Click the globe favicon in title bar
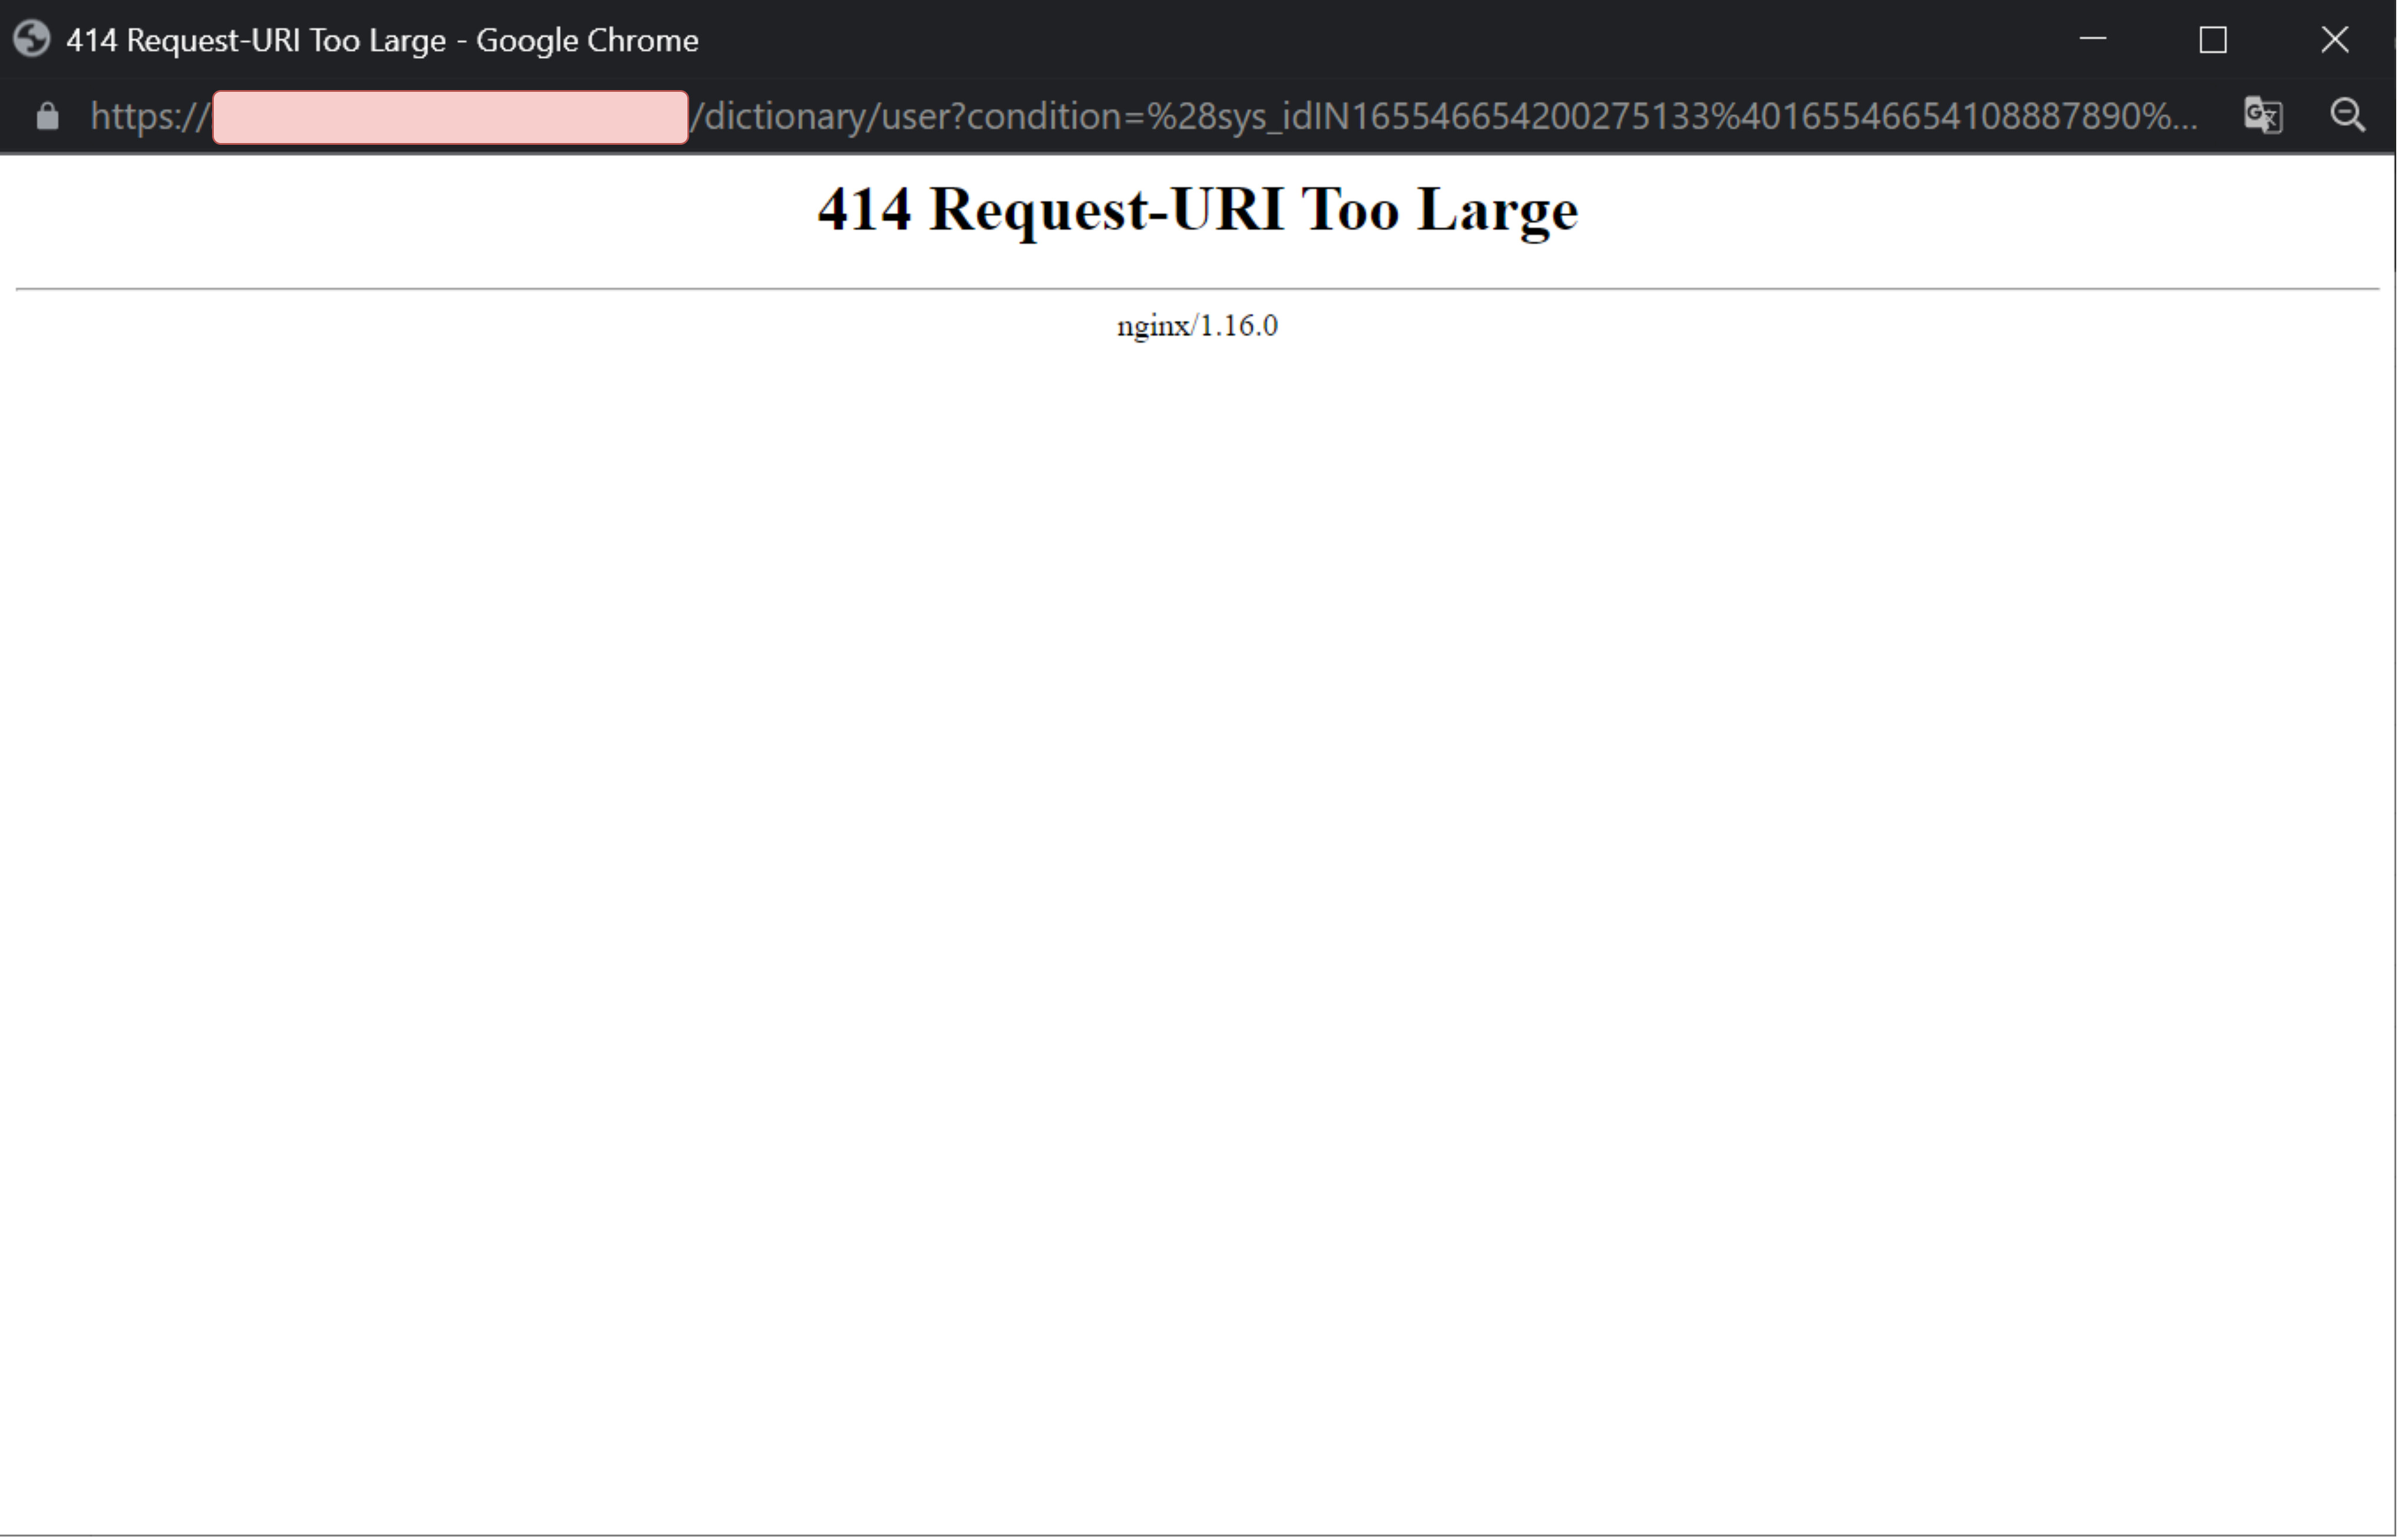Image resolution: width=2398 pixels, height=1540 pixels. (x=32, y=40)
